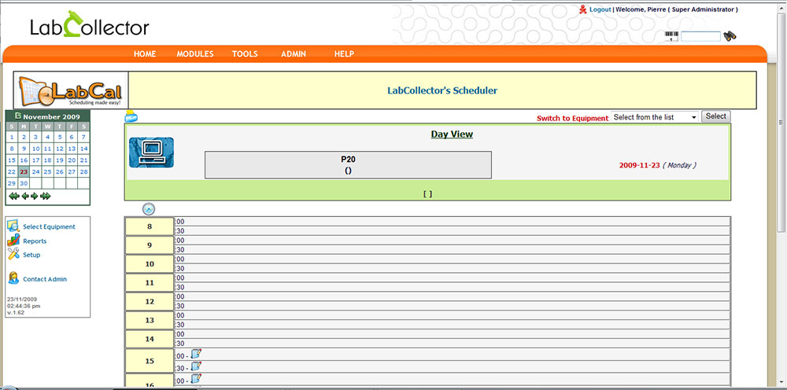This screenshot has width=787, height=390.
Task: Select day 28 in the mini calendar
Action: coord(84,171)
